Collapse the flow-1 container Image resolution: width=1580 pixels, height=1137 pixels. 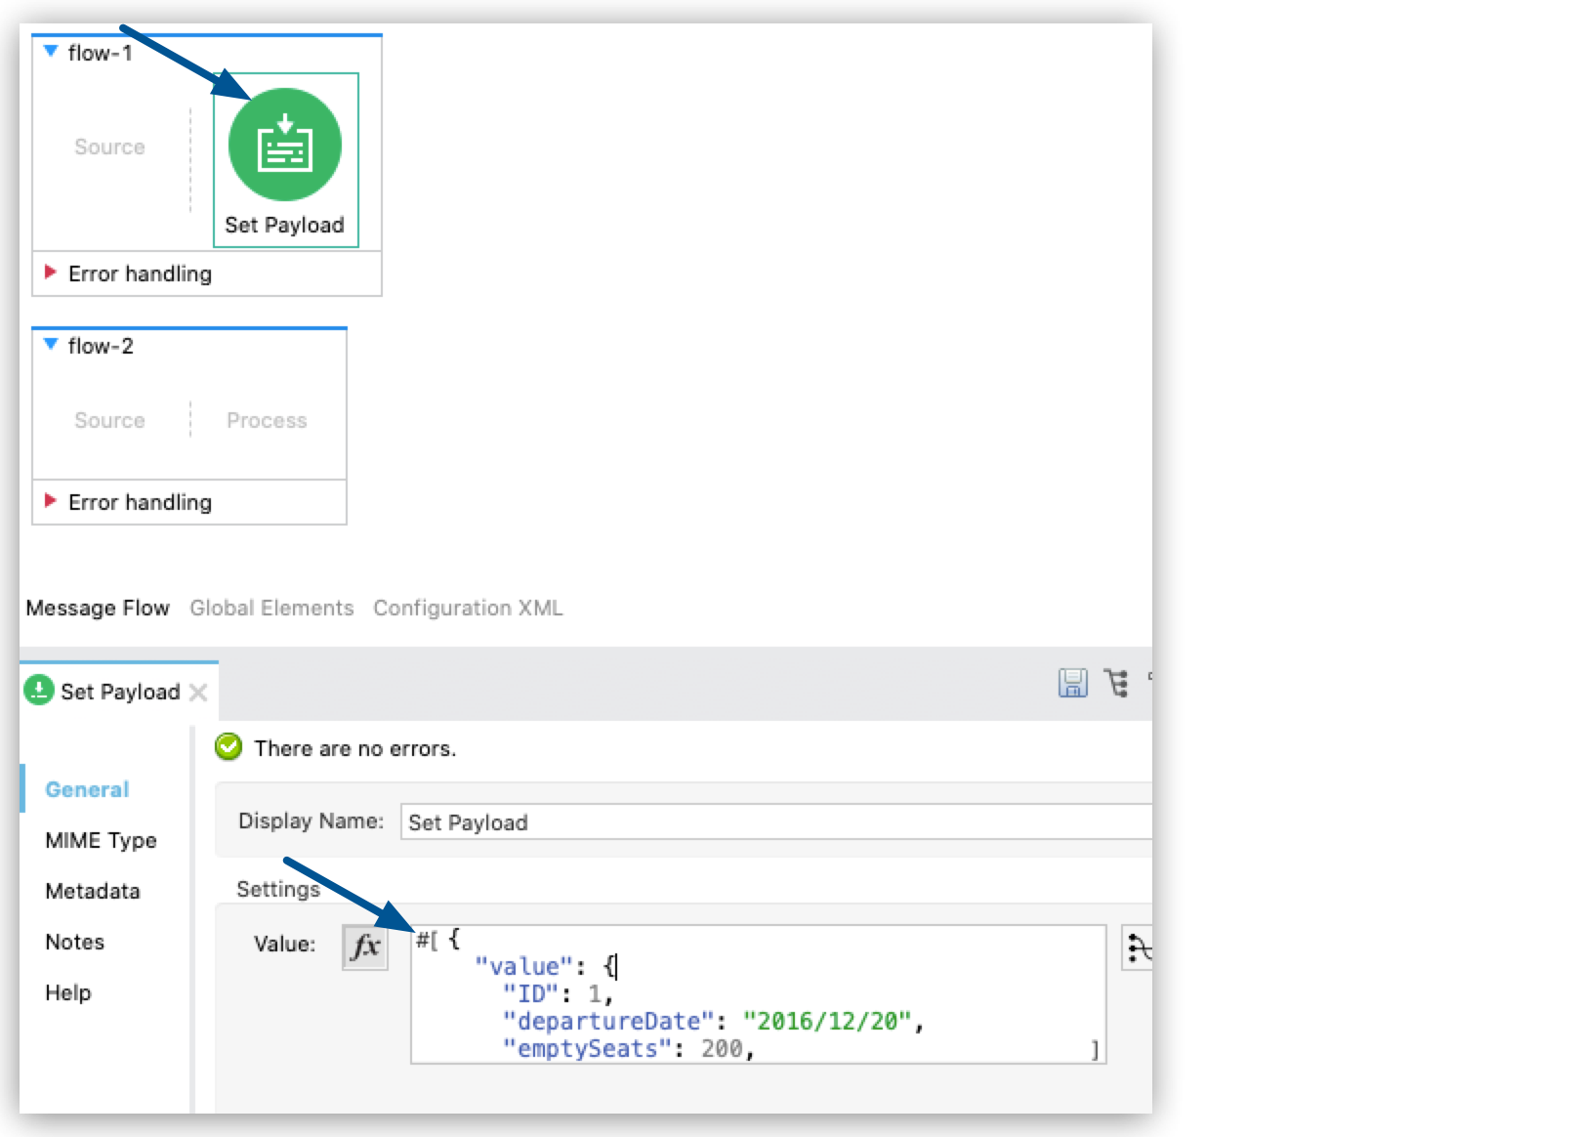click(x=51, y=52)
